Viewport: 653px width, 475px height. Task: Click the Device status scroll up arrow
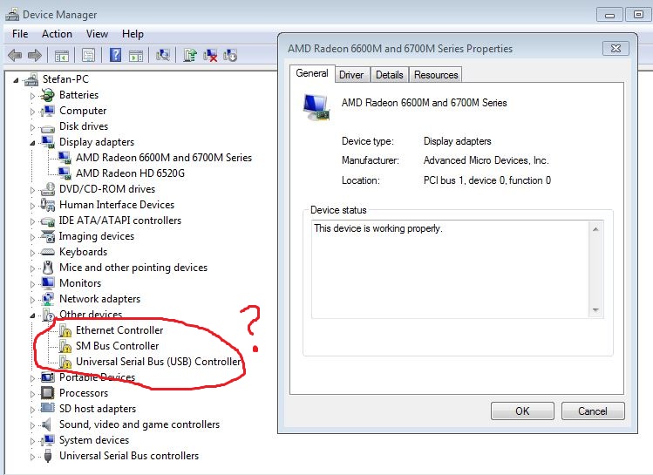coord(595,229)
